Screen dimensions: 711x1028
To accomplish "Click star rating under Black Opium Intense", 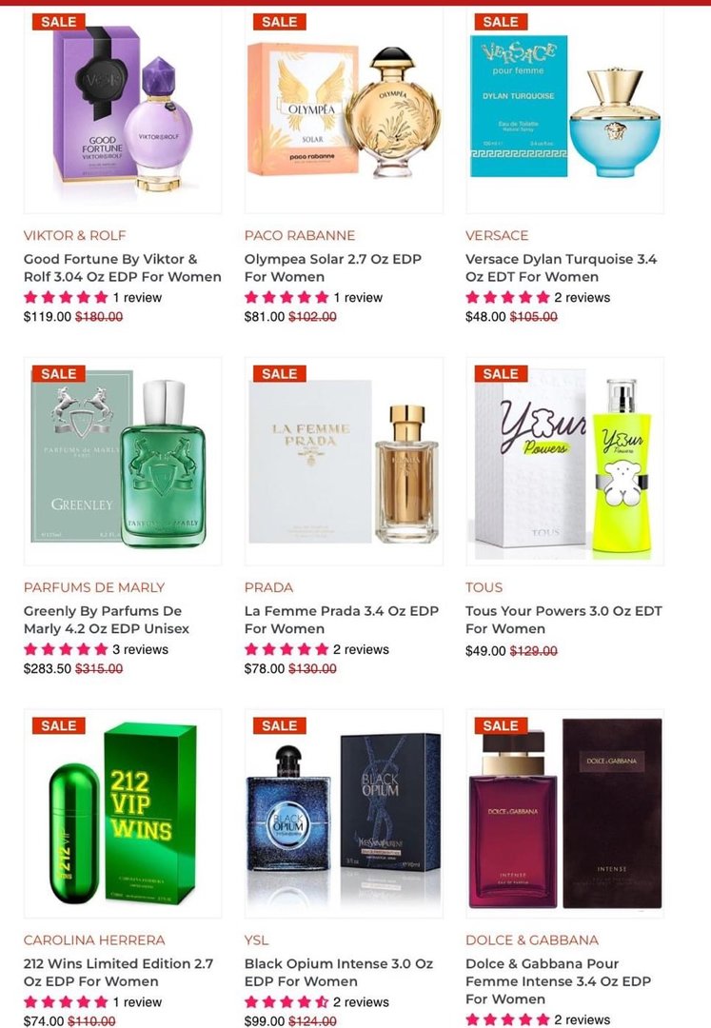I will click(x=286, y=1002).
